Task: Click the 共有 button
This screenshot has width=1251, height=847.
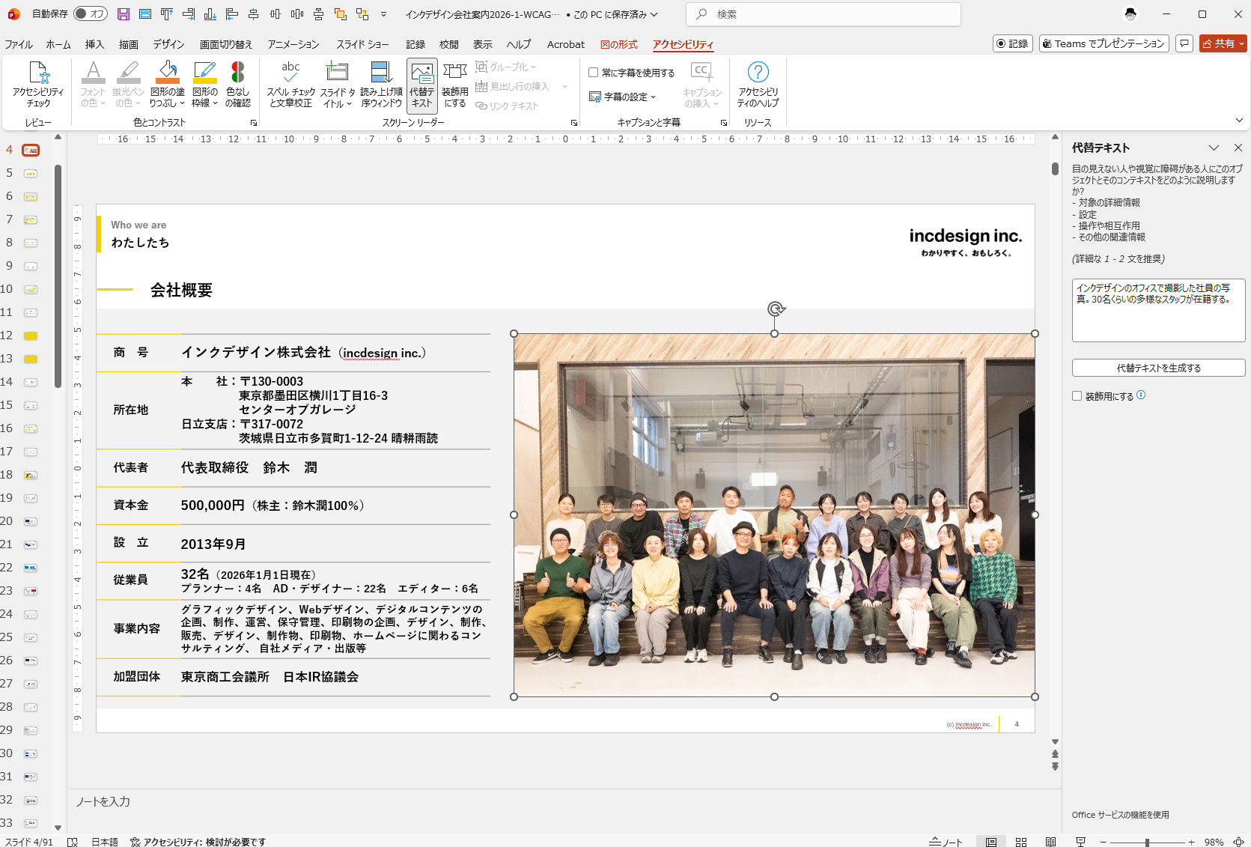Action: click(1219, 43)
